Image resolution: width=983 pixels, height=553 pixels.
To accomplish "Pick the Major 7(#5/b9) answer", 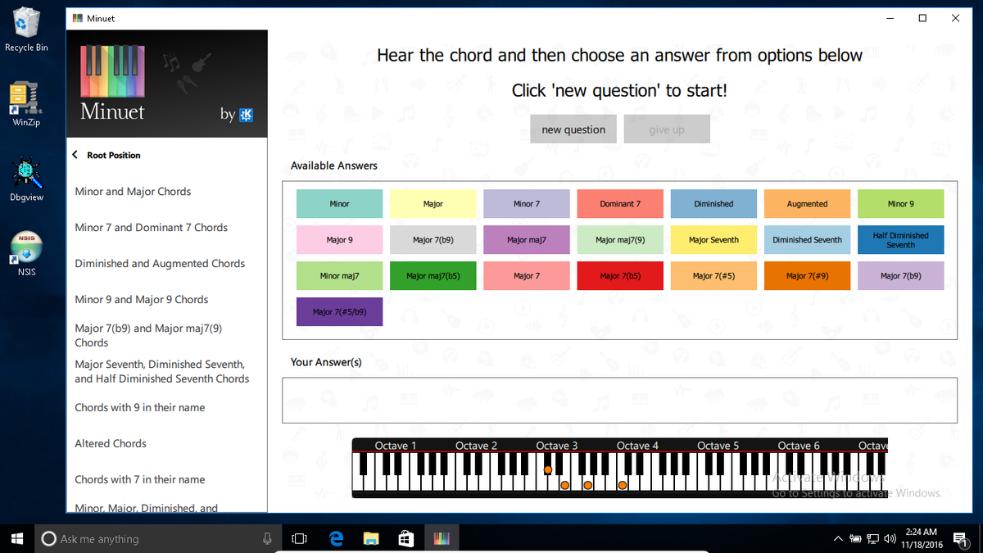I will [339, 312].
